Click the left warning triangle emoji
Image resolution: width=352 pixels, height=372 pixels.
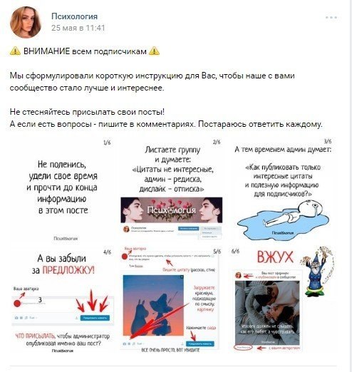click(x=15, y=51)
